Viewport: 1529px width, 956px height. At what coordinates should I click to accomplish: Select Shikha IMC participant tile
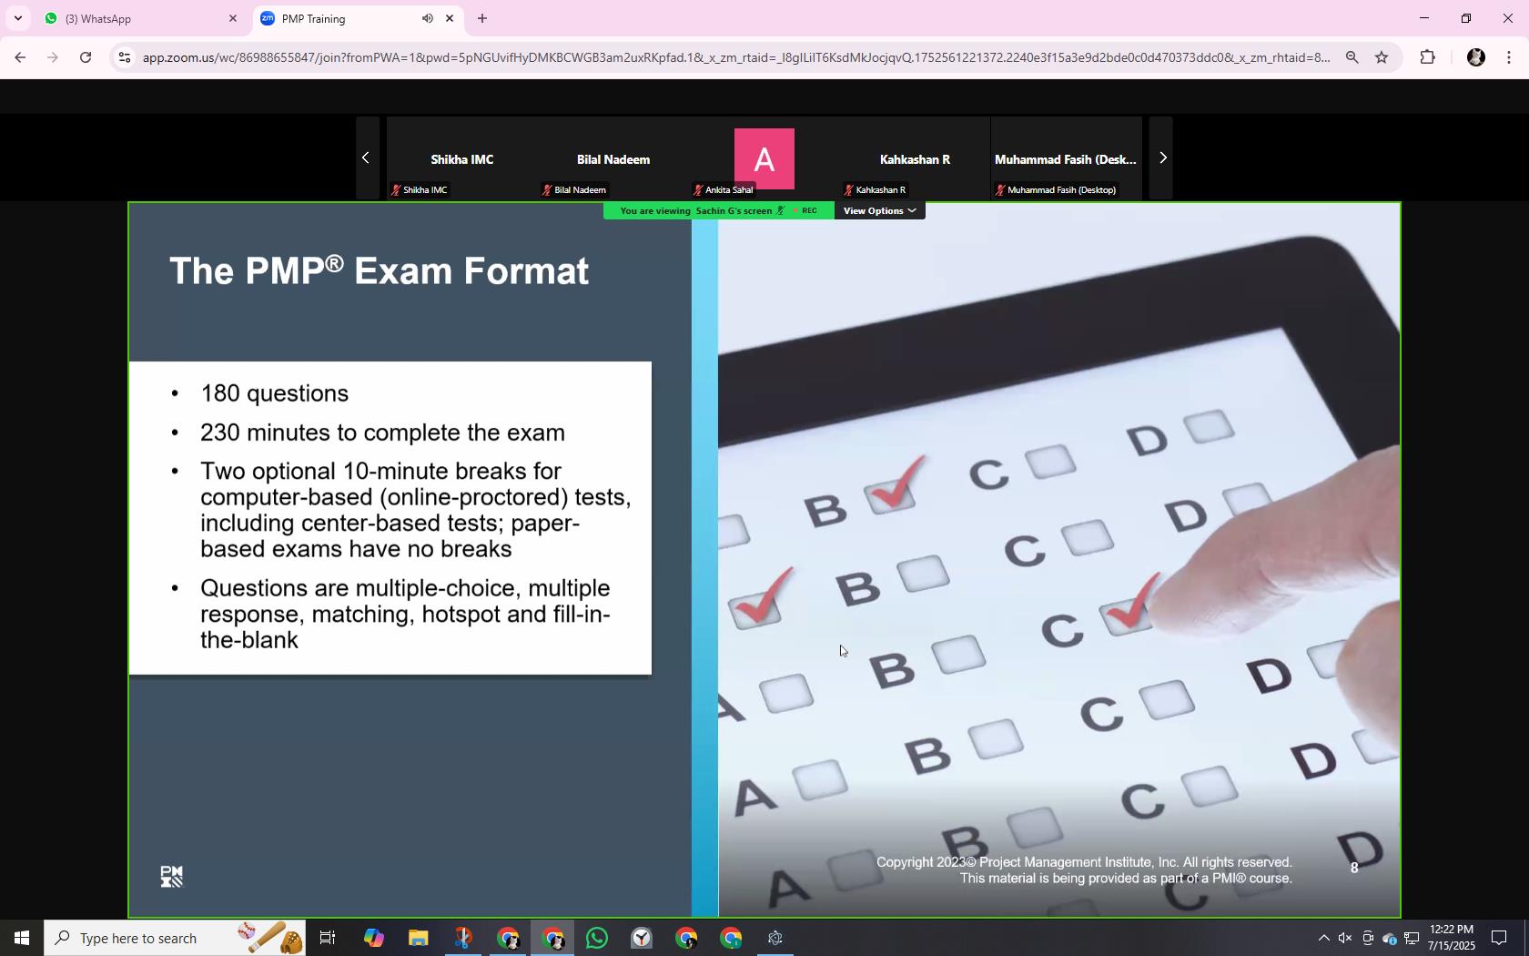(x=461, y=158)
